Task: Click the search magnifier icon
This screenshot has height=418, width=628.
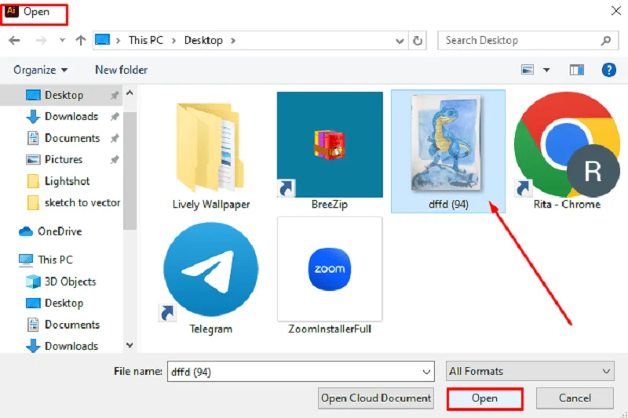Action: pyautogui.click(x=606, y=41)
